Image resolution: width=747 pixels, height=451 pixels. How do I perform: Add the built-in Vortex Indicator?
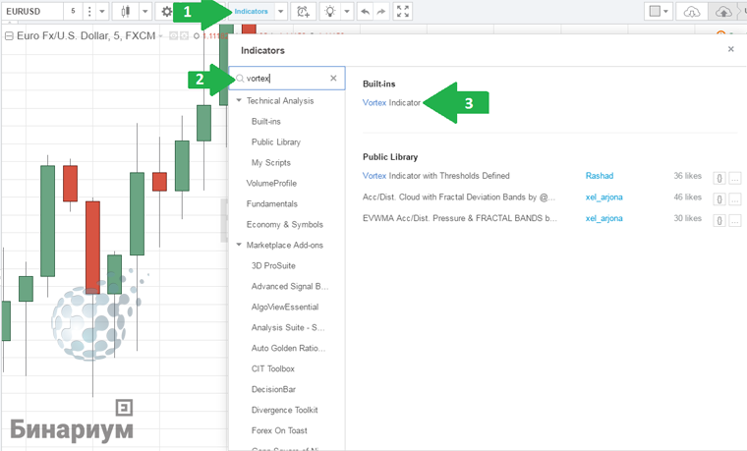(391, 102)
